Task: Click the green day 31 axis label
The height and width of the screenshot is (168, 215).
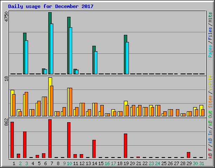Action: click(202, 163)
